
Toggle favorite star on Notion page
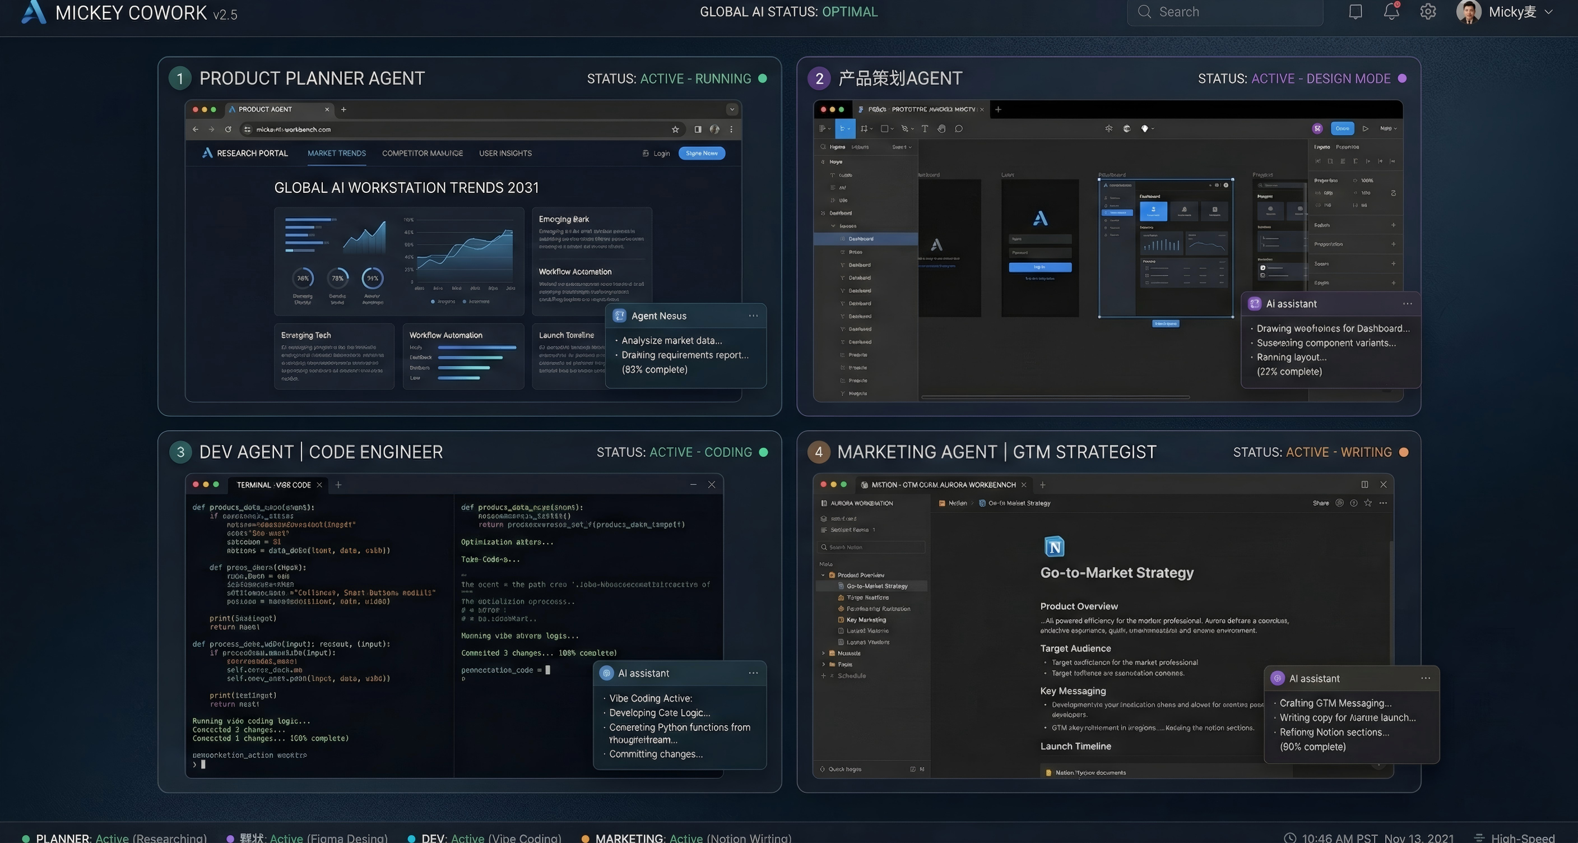[1368, 503]
